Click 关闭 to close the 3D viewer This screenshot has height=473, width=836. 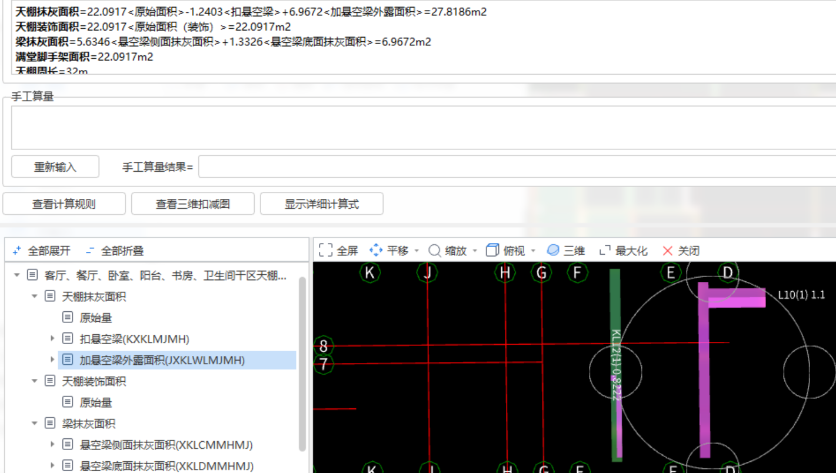pyautogui.click(x=681, y=251)
